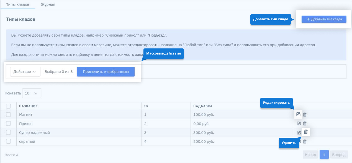352x163 pixels.
Task: Go to page 1 in pagination
Action: 324,154
